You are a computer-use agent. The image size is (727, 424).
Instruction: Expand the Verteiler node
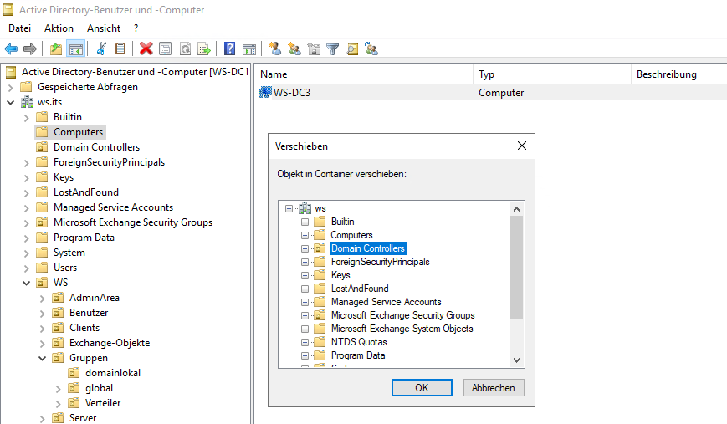click(x=58, y=404)
